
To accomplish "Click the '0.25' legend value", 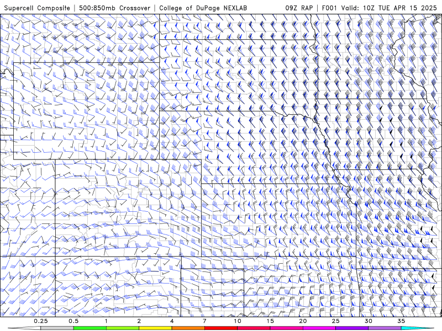I will (x=41, y=321).
